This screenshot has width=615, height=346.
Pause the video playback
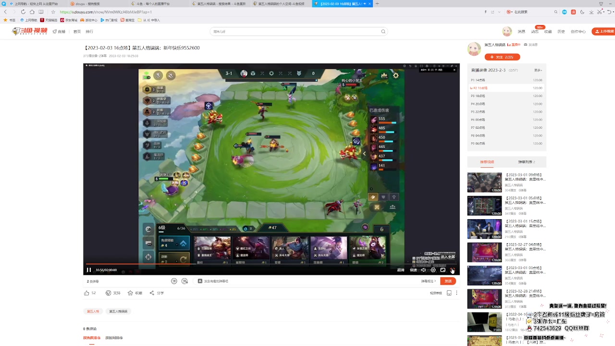[x=89, y=270]
